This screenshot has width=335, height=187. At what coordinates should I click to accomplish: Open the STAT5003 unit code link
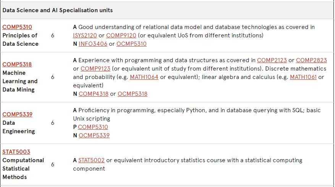click(16, 152)
